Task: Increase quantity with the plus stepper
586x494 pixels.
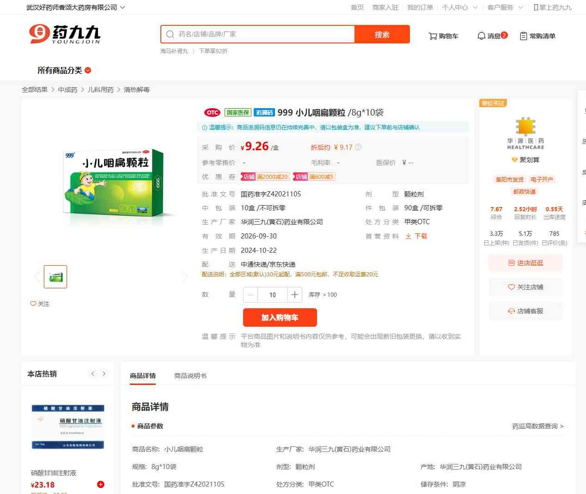Action: (x=294, y=295)
